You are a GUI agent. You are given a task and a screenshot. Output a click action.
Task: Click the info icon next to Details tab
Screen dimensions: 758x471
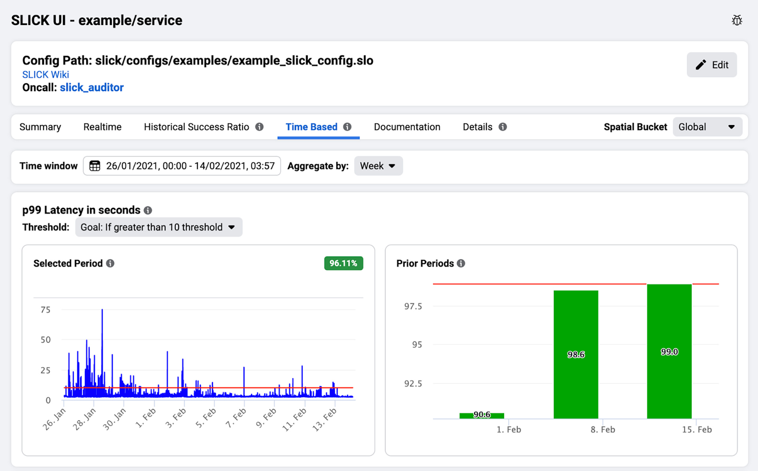tap(503, 127)
